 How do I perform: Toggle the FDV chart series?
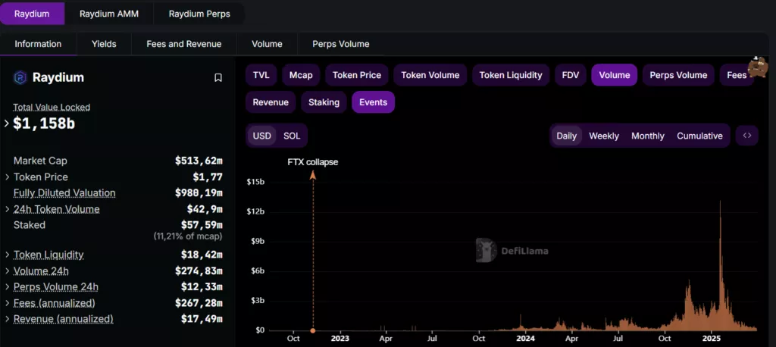pos(571,75)
